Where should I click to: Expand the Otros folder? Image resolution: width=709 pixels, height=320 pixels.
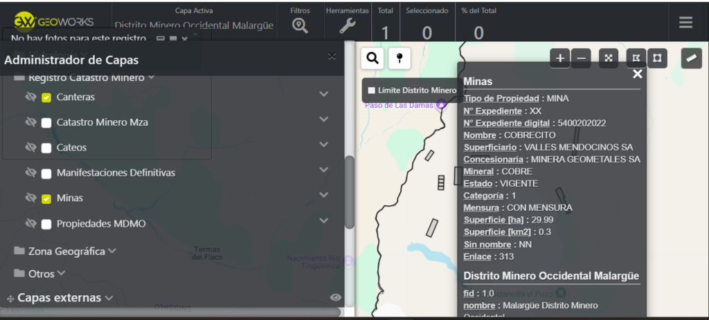tap(62, 274)
